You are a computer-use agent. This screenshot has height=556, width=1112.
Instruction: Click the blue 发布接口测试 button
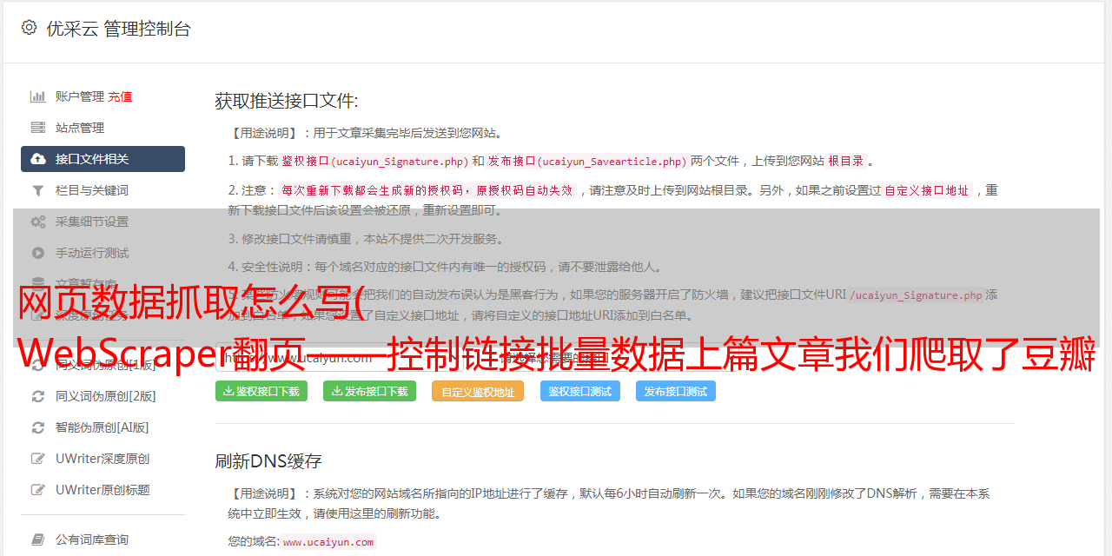click(676, 391)
